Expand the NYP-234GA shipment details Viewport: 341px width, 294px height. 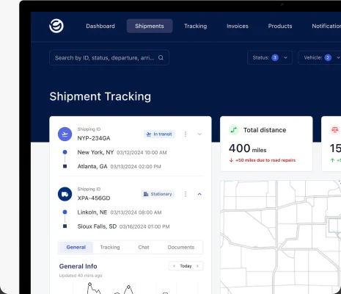(x=199, y=134)
